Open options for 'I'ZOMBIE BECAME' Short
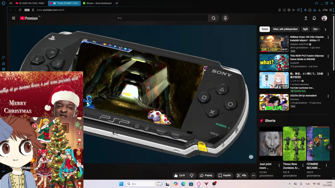The width and height of the screenshot is (335, 188). tap(326, 165)
